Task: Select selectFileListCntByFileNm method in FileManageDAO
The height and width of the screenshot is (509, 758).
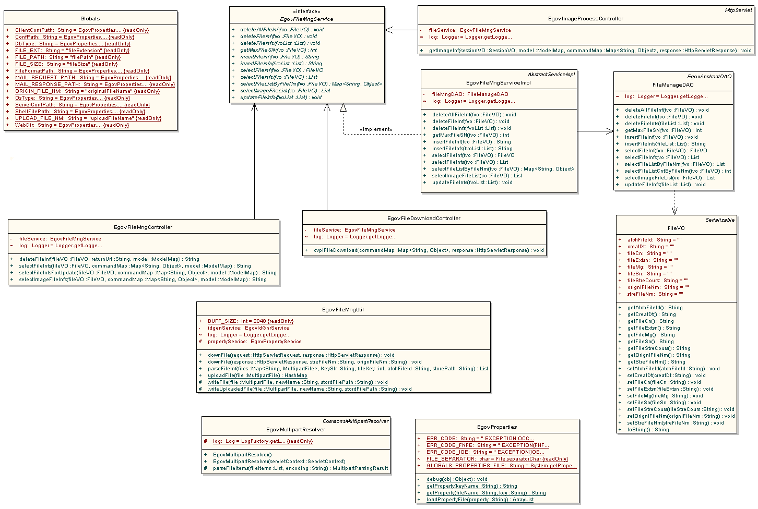Action: (678, 171)
